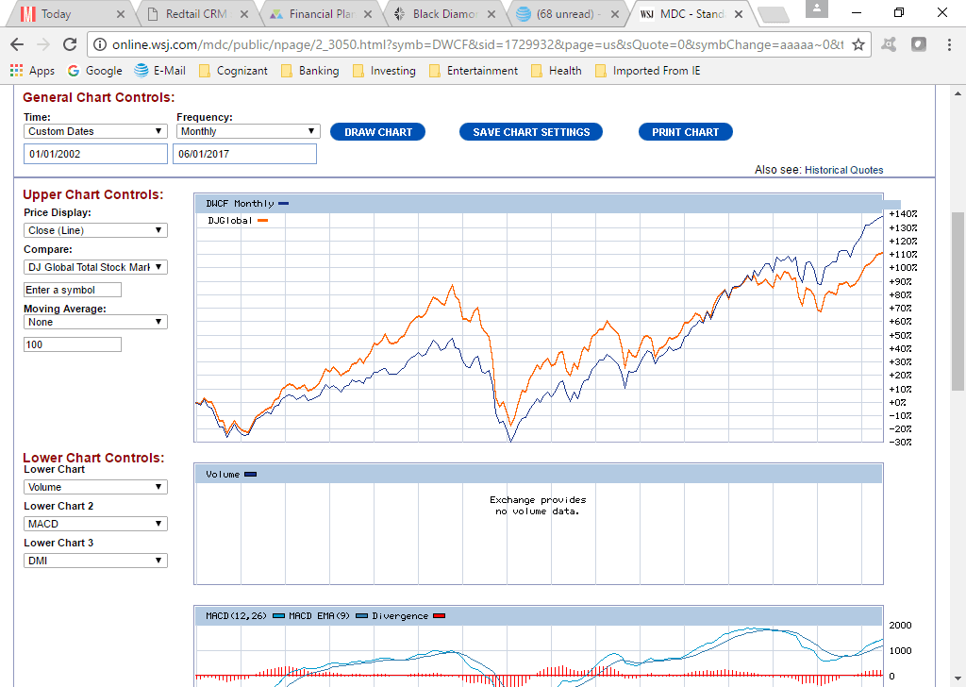Open the Frequency dropdown showing Monthly
966x687 pixels.
(248, 131)
